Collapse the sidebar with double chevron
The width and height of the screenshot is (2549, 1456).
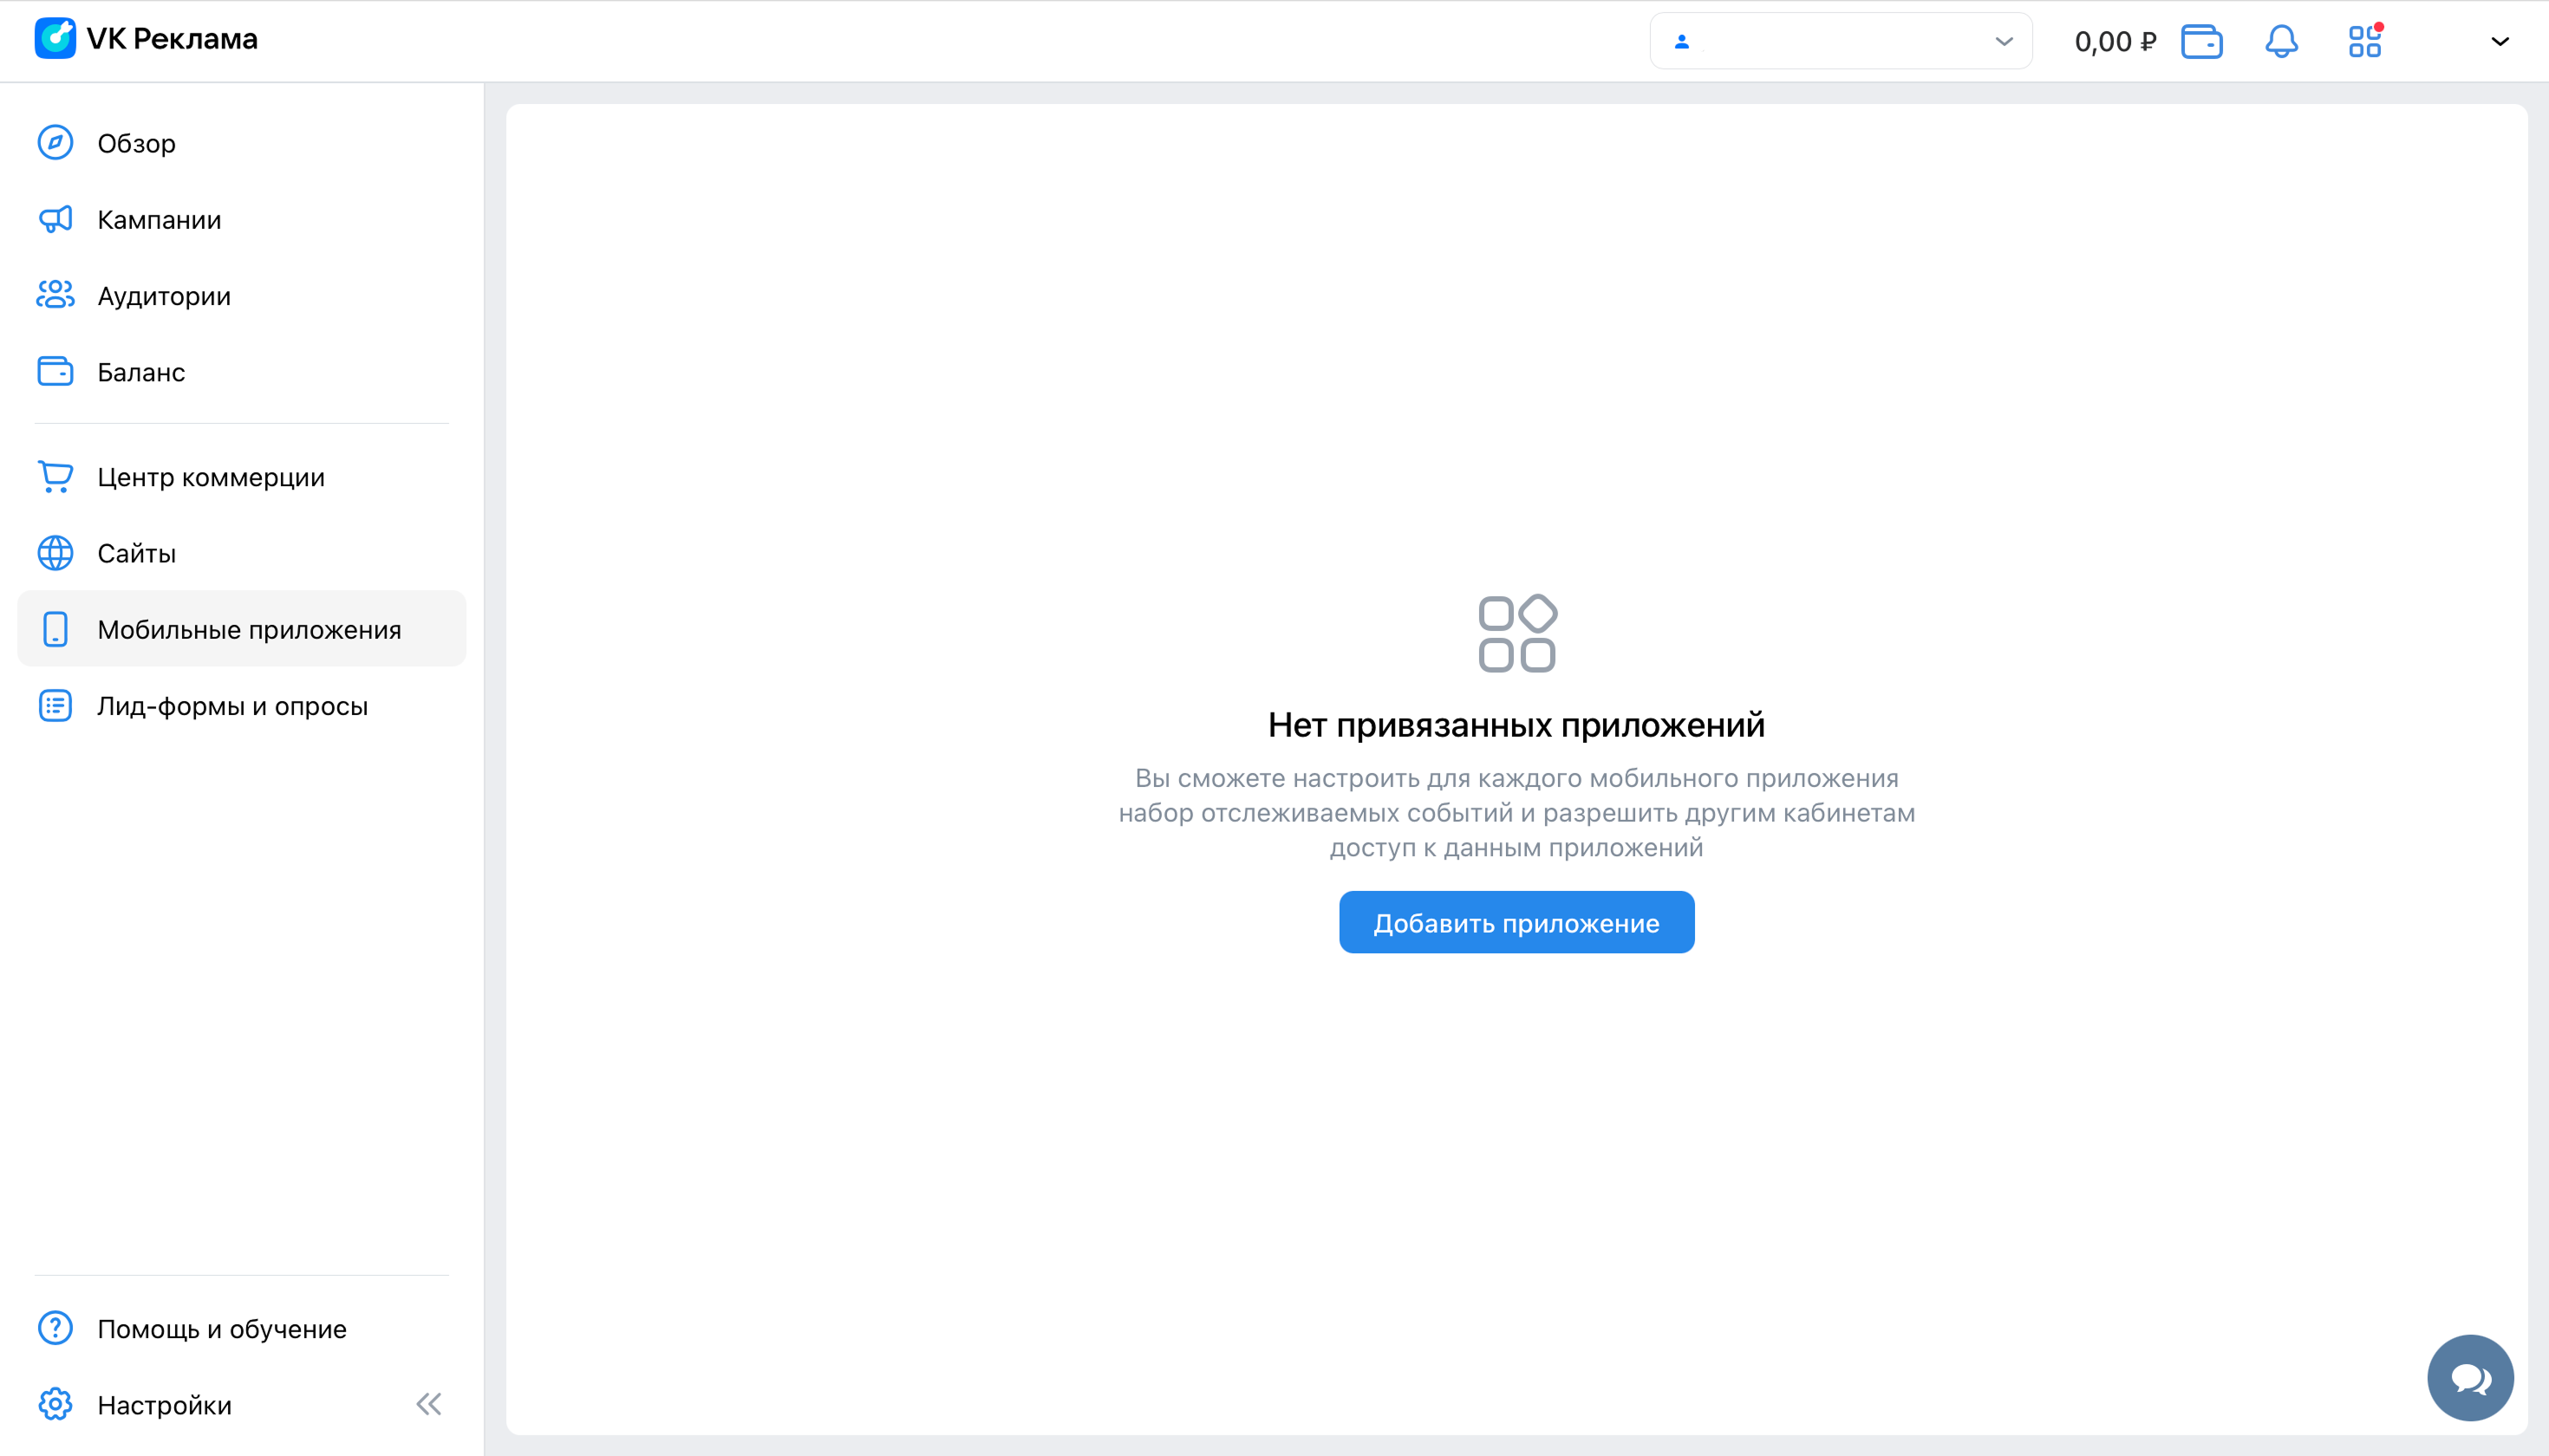pos(428,1404)
